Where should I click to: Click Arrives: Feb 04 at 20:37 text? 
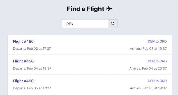coord(148,69)
